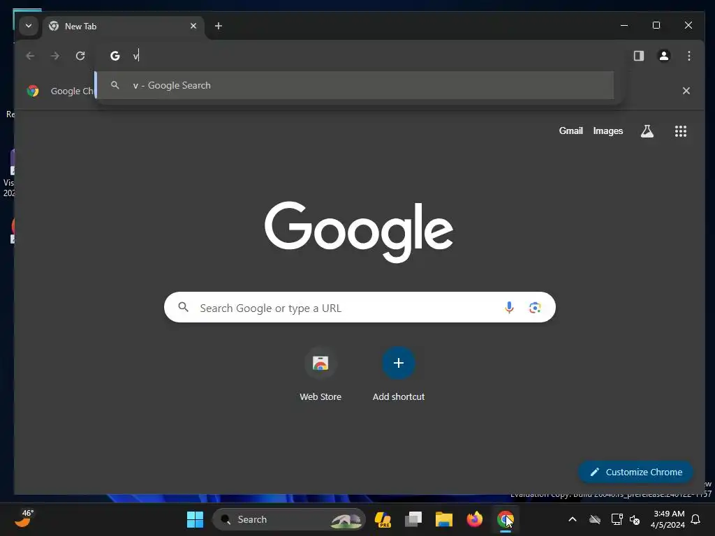The image size is (715, 536).
Task: Click the Chrome logo in the infobar
Action: point(33,91)
